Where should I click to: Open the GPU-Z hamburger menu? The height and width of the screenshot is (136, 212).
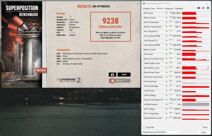coord(208,8)
